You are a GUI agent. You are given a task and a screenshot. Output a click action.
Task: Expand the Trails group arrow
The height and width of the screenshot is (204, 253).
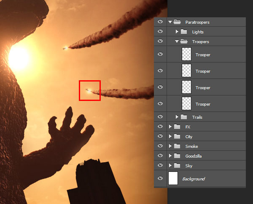pos(177,117)
